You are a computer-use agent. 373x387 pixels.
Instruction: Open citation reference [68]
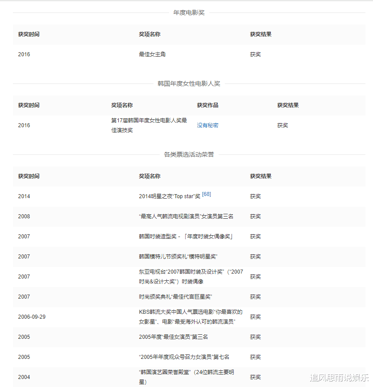tap(207, 194)
